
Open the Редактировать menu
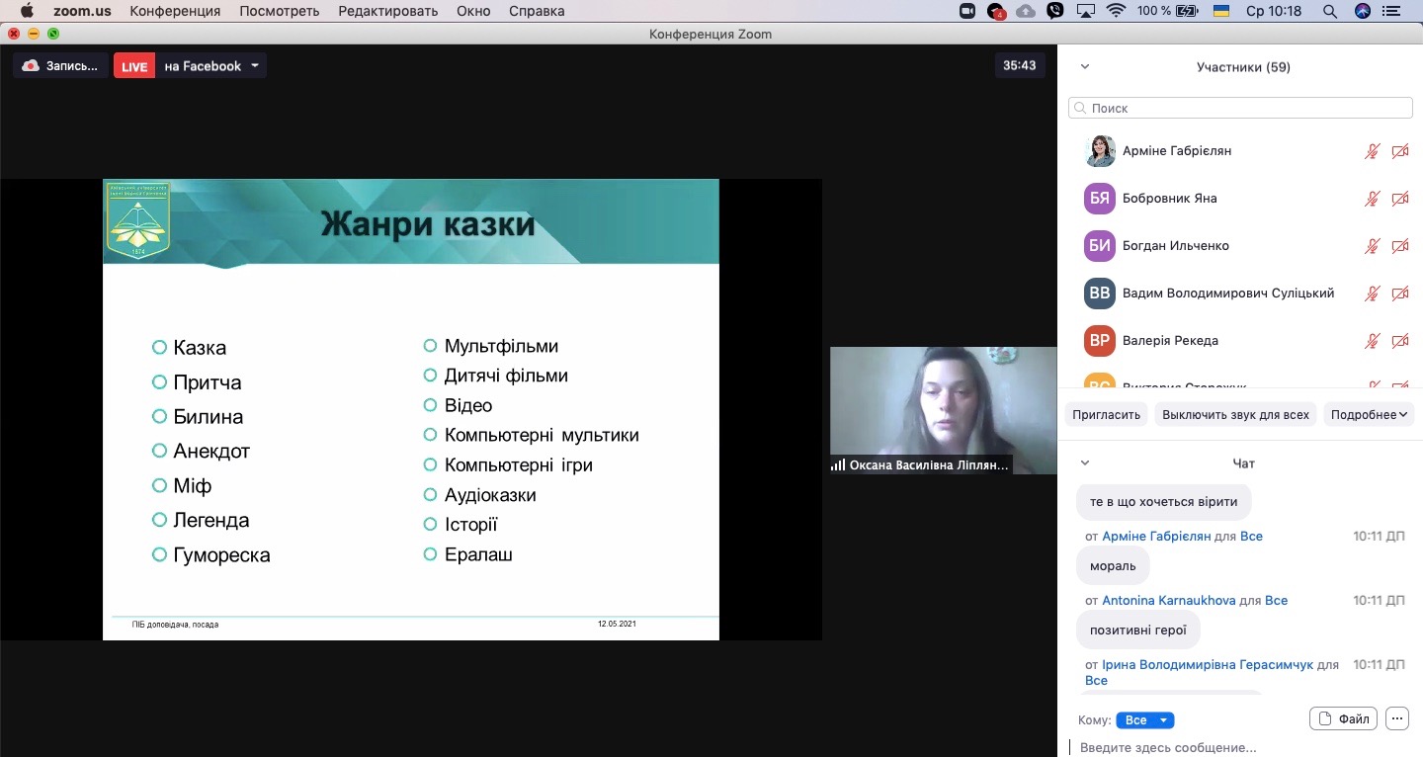click(x=387, y=11)
